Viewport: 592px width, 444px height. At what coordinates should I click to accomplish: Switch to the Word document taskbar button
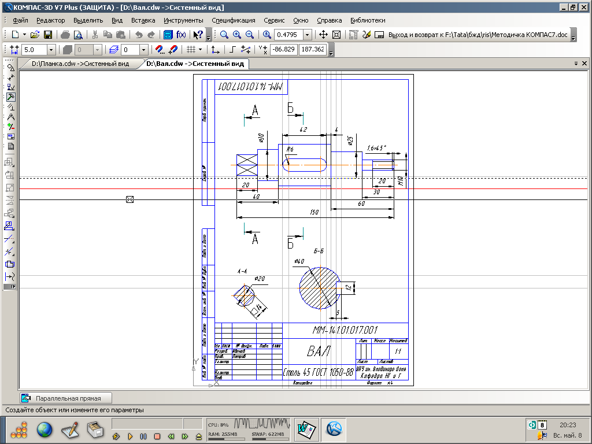[x=306, y=430]
